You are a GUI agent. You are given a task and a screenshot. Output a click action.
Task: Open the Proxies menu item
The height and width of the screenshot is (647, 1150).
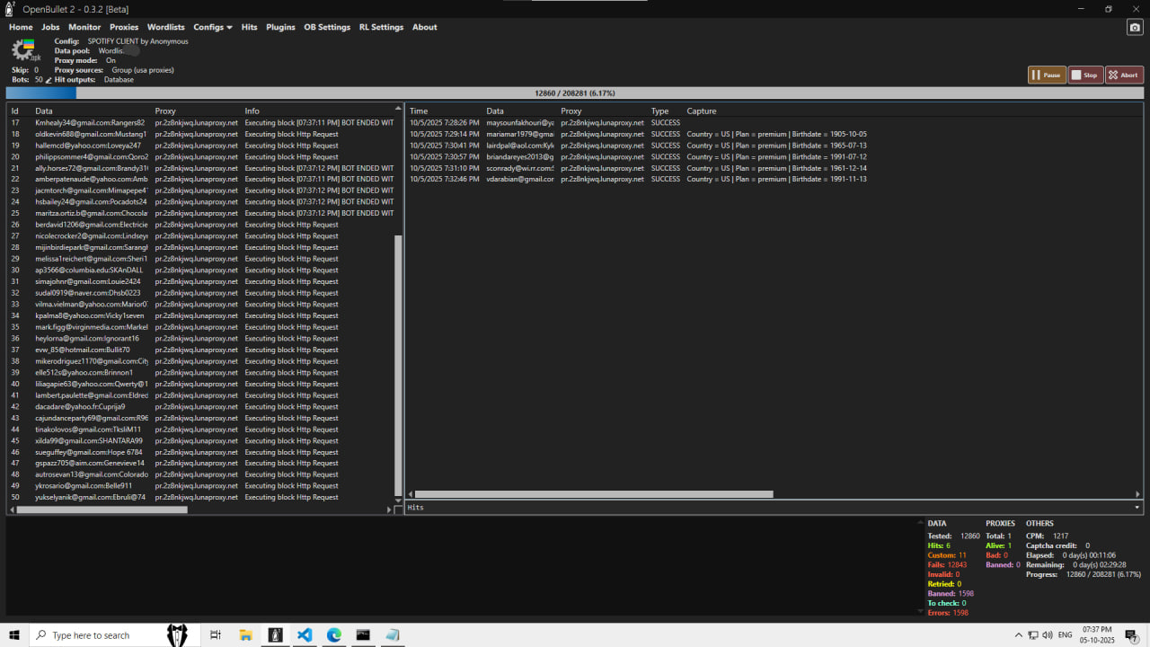(x=124, y=27)
